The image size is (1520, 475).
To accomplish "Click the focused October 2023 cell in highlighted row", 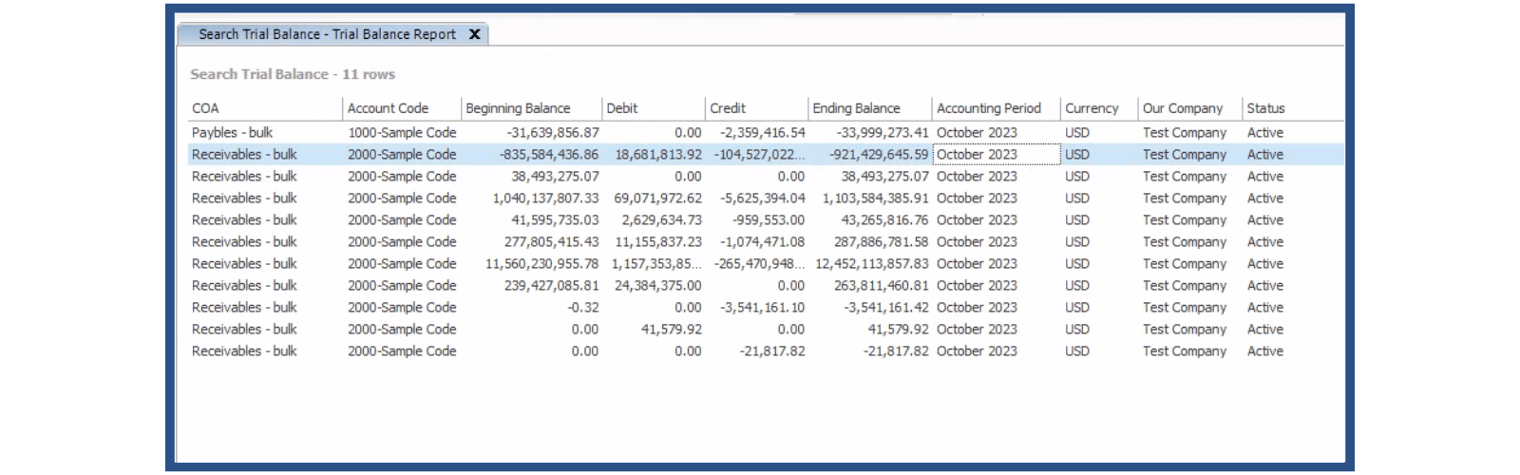I will [997, 155].
